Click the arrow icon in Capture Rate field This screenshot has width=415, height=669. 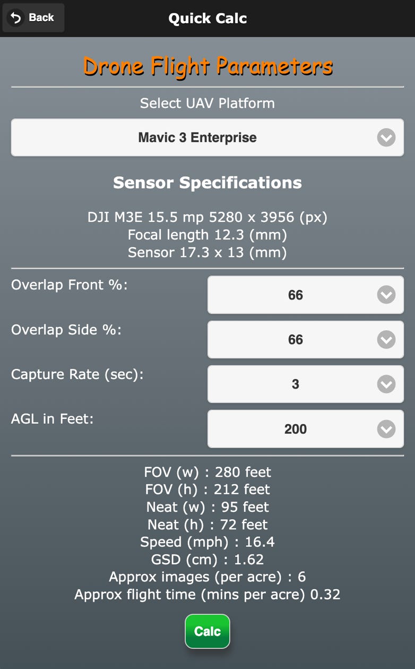click(386, 384)
